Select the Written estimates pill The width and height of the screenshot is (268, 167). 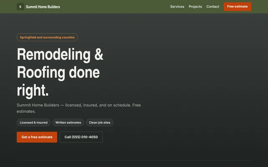[x=68, y=122]
